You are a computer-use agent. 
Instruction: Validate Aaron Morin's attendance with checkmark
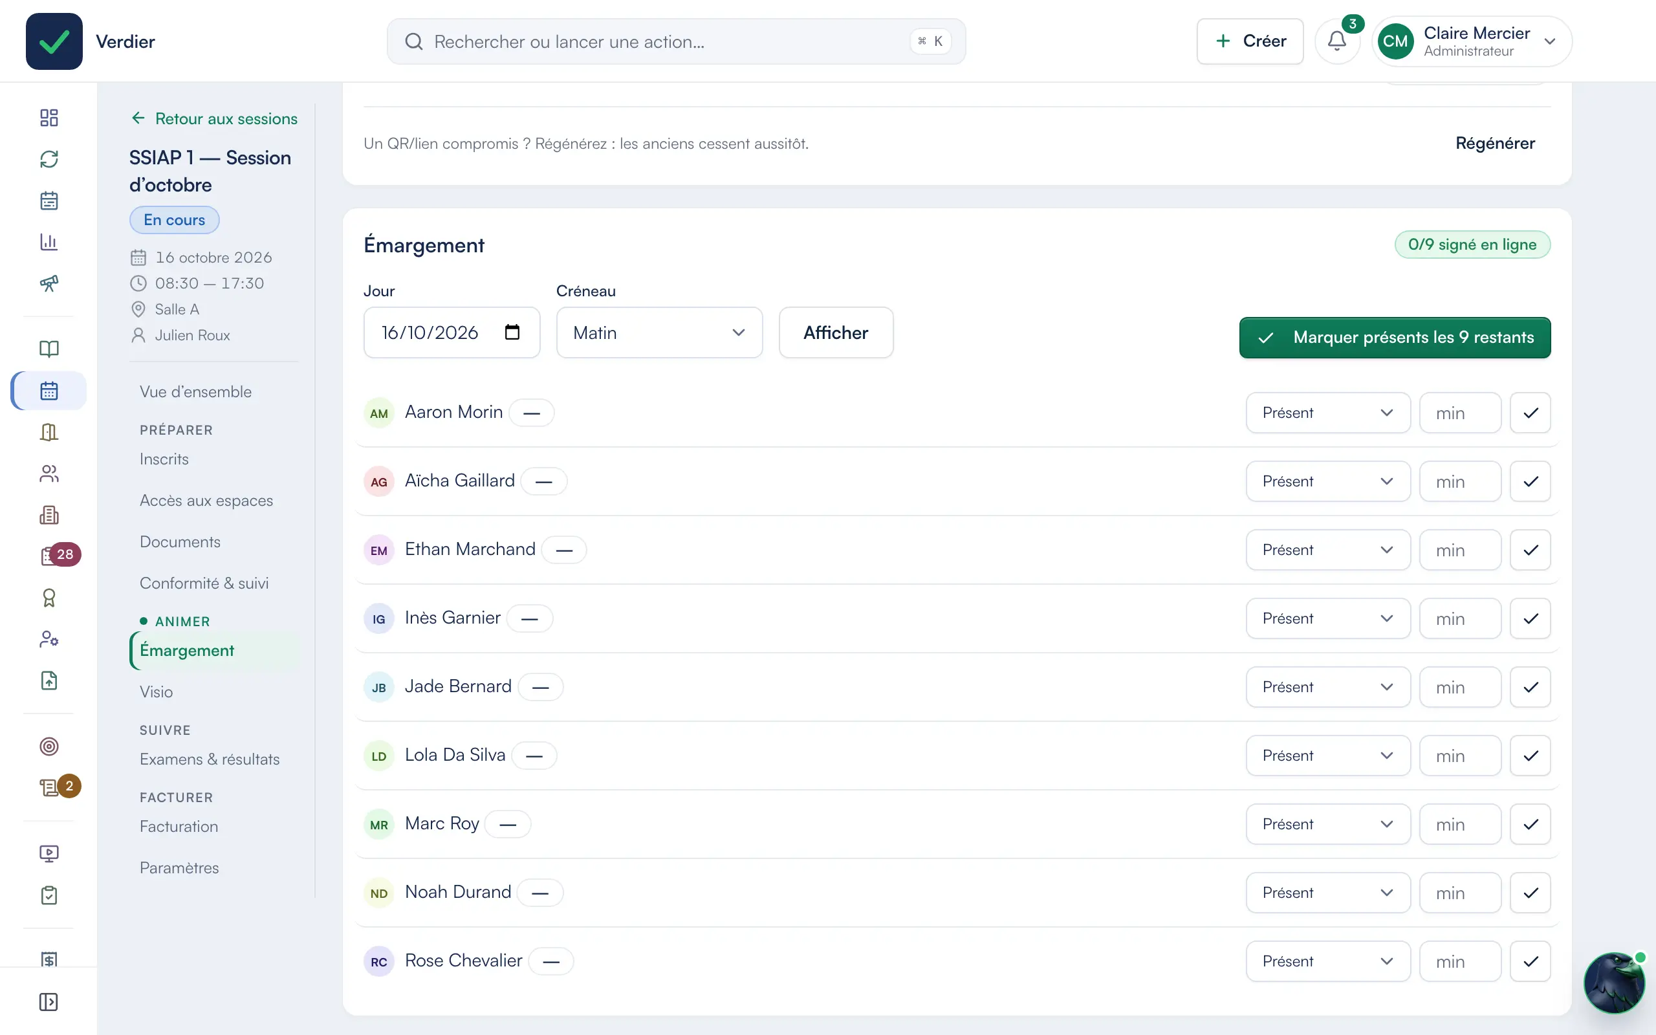click(x=1531, y=413)
